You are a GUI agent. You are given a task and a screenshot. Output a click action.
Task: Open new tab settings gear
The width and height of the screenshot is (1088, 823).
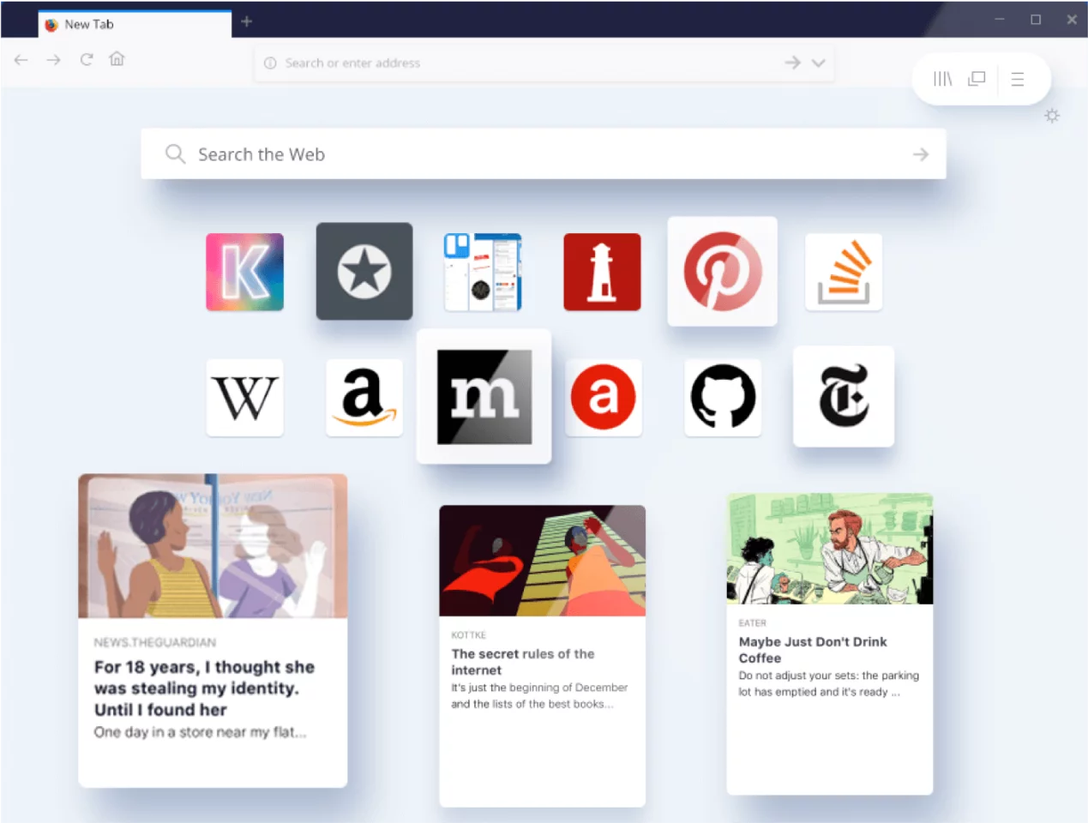[1052, 115]
